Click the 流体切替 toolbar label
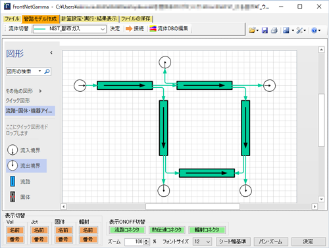The height and width of the screenshot is (248, 329). [18, 29]
